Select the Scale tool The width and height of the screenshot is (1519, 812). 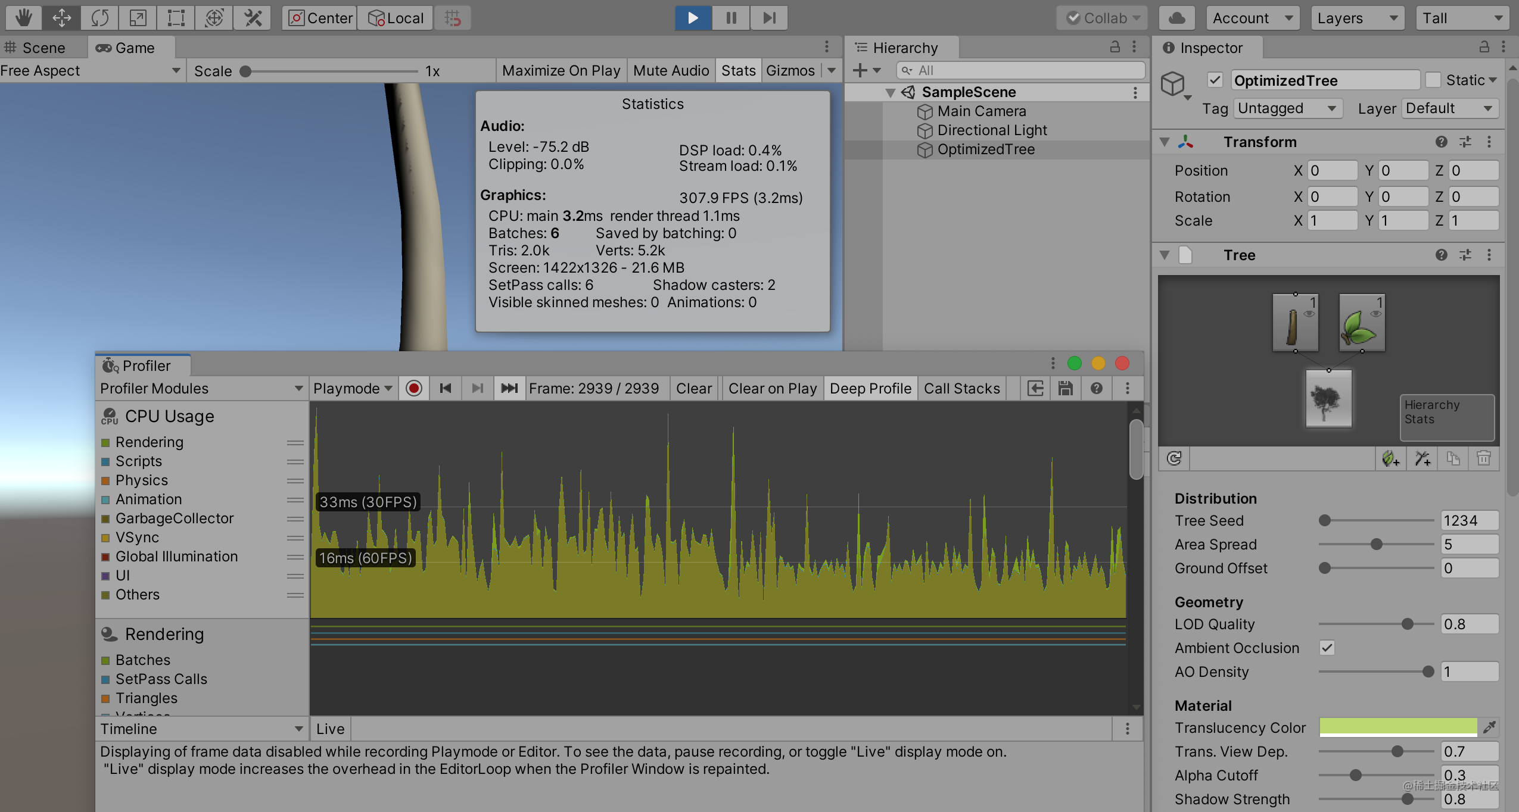(138, 18)
